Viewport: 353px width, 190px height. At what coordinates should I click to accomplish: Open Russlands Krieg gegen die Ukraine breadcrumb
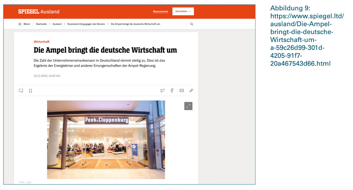coord(86,24)
